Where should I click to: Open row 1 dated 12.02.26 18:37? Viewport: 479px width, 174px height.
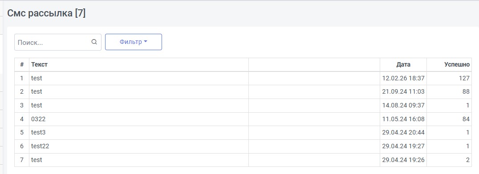click(243, 78)
